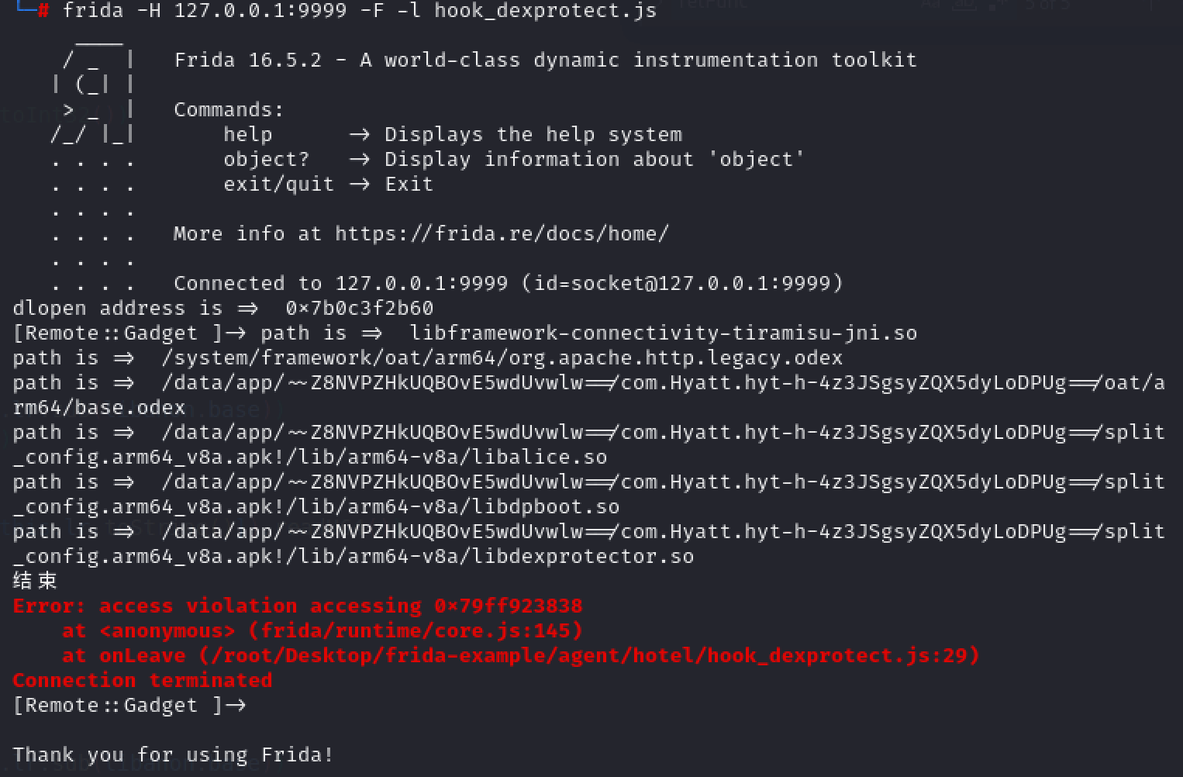Click the red "Connection terminated" message
1183x777 pixels.
point(143,681)
